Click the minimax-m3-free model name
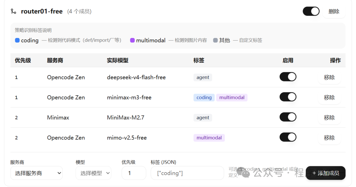Screen dimensions: 356x187 point(129,98)
